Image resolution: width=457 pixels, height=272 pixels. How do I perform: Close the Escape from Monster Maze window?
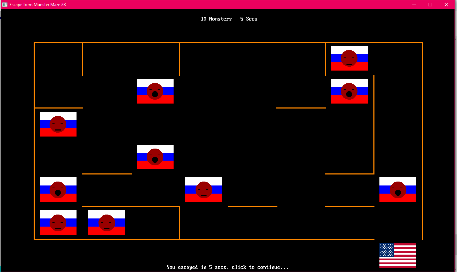[x=446, y=5]
